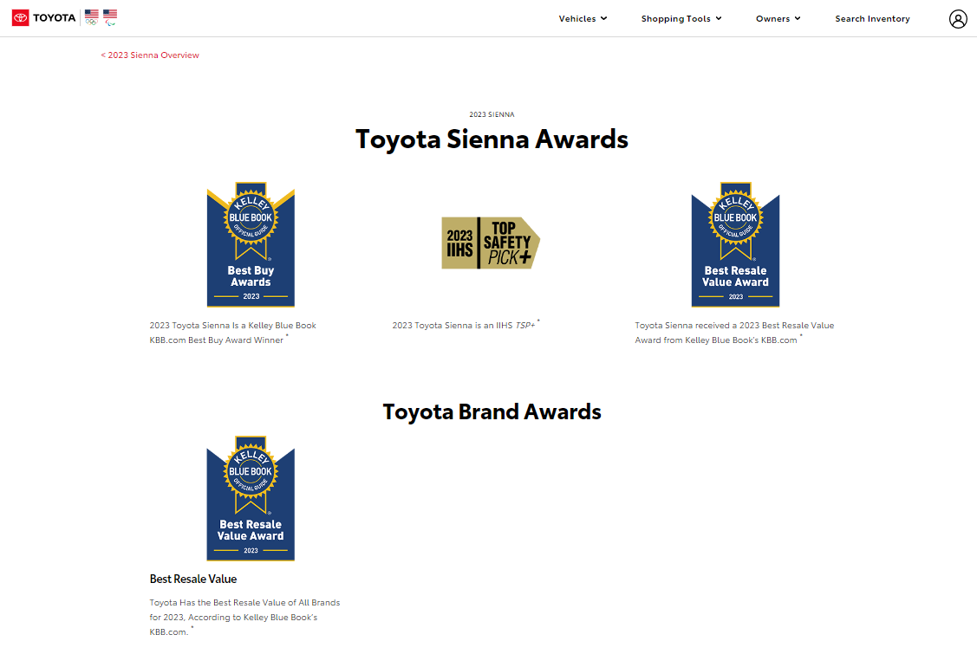
Task: Click the Team USA Paralympic flag icon
Action: point(110,17)
